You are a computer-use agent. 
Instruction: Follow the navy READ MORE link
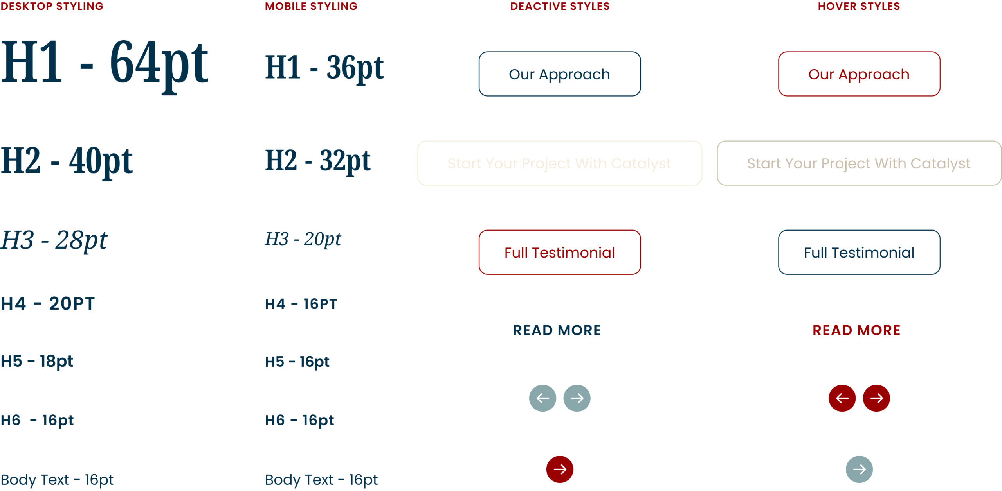click(x=557, y=330)
